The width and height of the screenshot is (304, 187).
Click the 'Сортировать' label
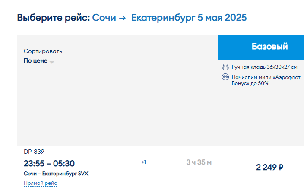43,51
